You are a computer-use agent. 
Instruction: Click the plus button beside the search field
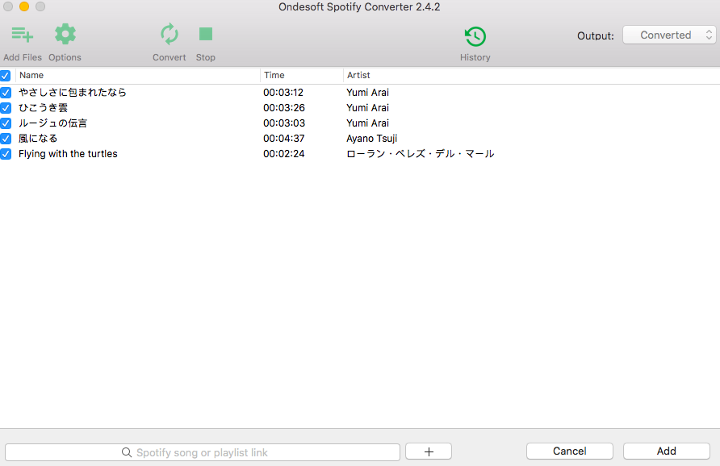pos(429,451)
